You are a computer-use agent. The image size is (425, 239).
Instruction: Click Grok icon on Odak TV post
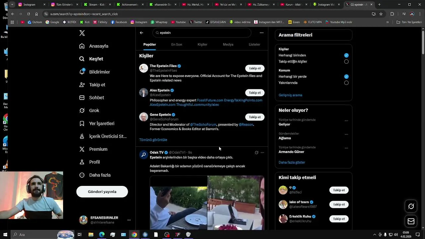pos(256,153)
